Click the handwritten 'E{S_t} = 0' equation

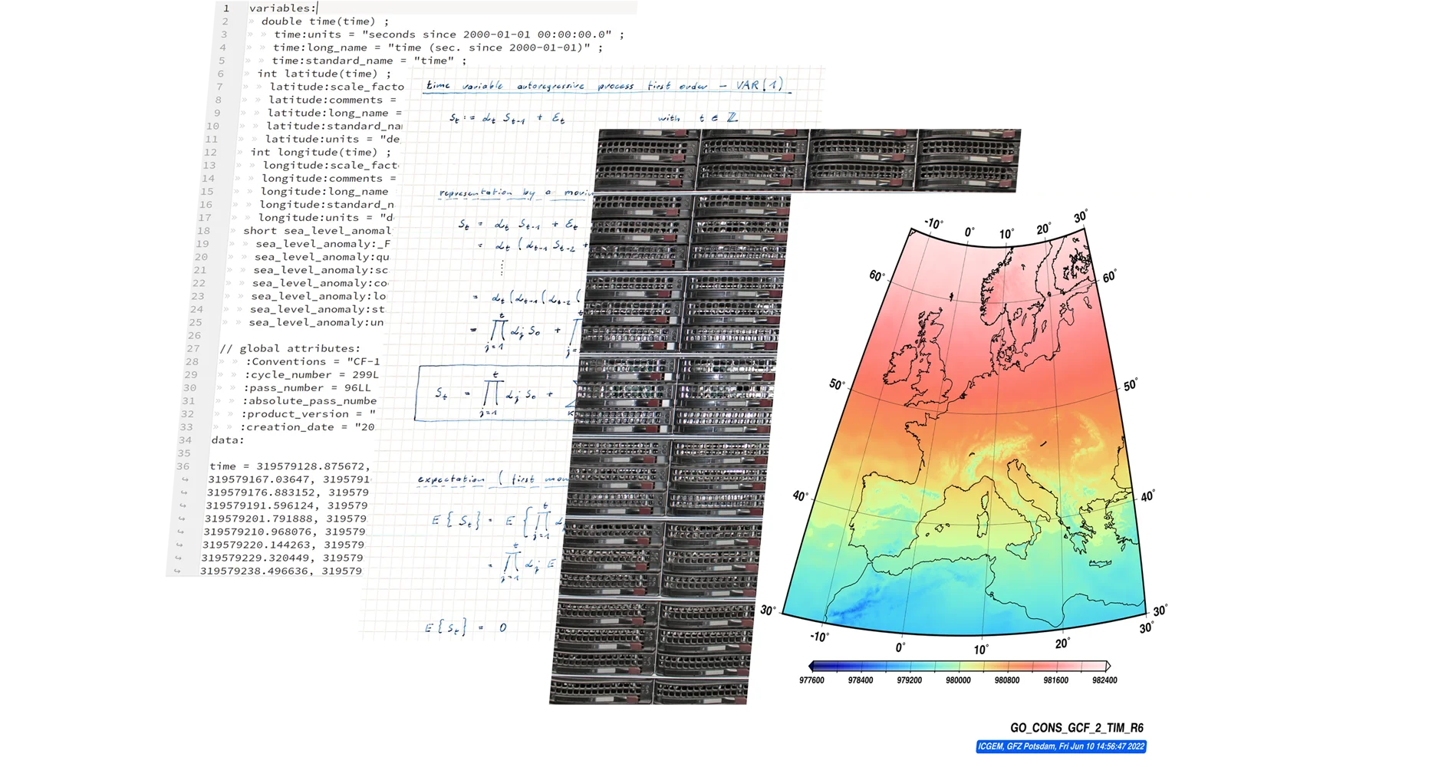466,628
